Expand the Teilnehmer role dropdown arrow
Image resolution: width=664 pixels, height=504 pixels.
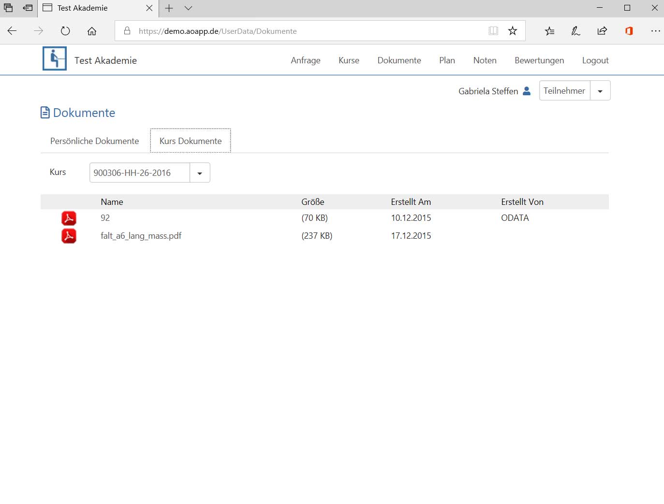[x=600, y=91]
